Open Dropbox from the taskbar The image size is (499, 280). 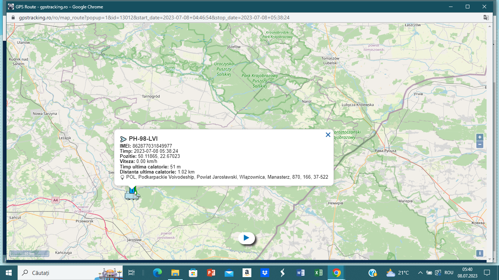pyautogui.click(x=265, y=273)
